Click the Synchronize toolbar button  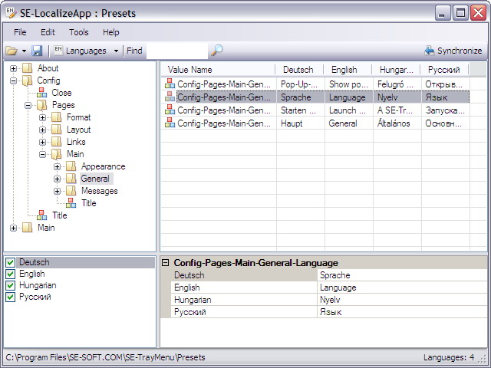pyautogui.click(x=453, y=51)
